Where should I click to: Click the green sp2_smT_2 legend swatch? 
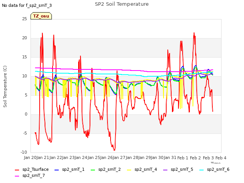pos(93,170)
